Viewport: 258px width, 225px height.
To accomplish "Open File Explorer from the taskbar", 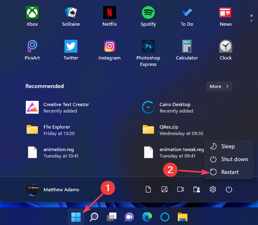I will coord(183,217).
